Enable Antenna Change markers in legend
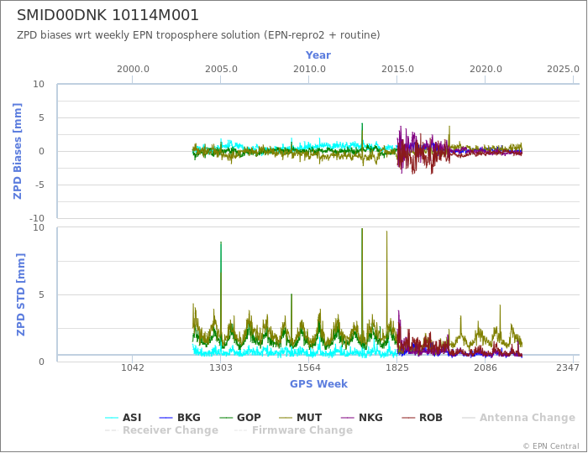Image resolution: width=588 pixels, height=453 pixels. click(x=518, y=418)
